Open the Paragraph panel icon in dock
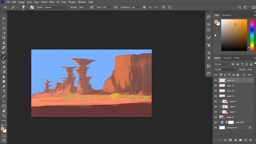Viewport: 256px width, 144px height. 209,58
